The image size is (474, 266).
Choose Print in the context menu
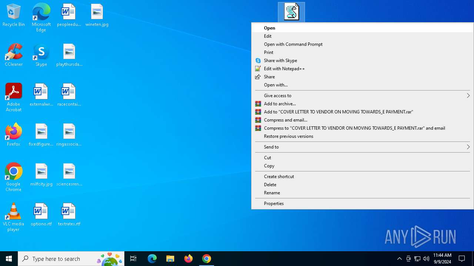pos(363,52)
